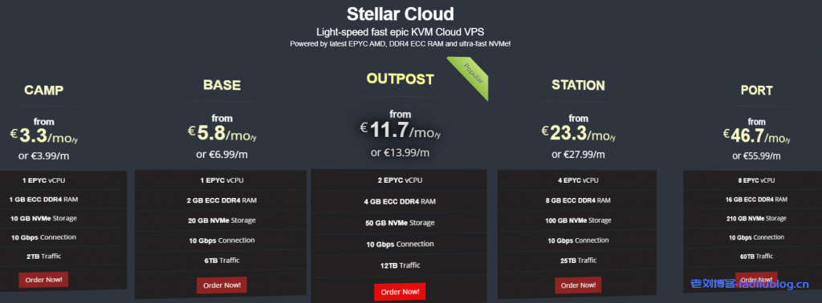Click the Stellar Cloud title

(x=400, y=14)
